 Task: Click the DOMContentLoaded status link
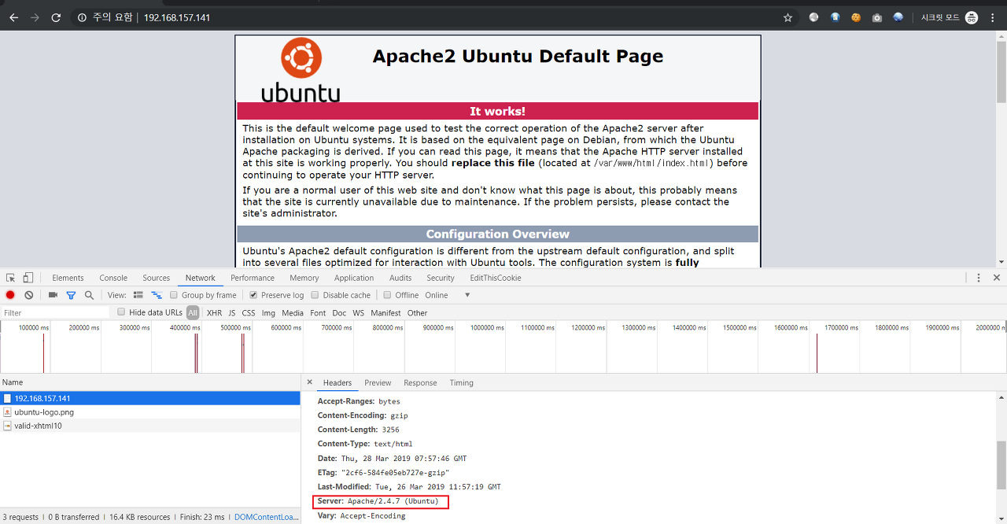[x=267, y=517]
